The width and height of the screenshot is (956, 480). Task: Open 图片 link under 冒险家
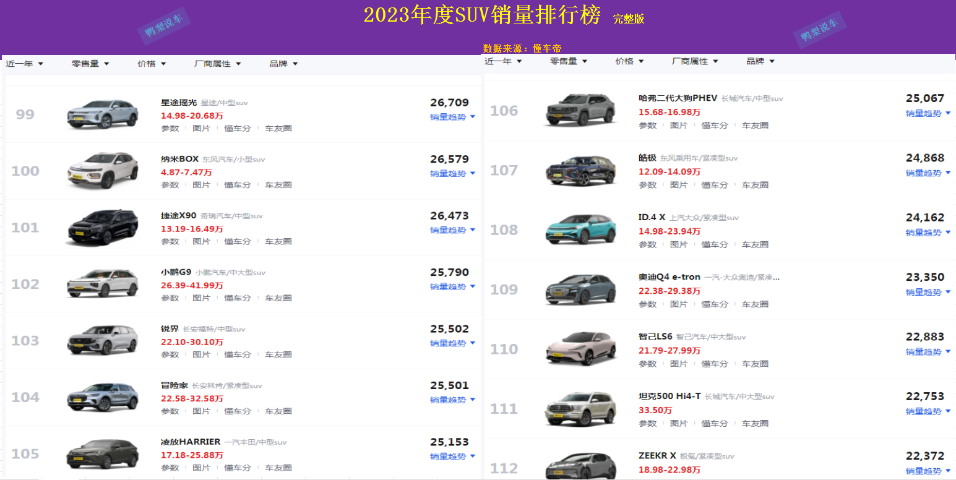point(202,411)
